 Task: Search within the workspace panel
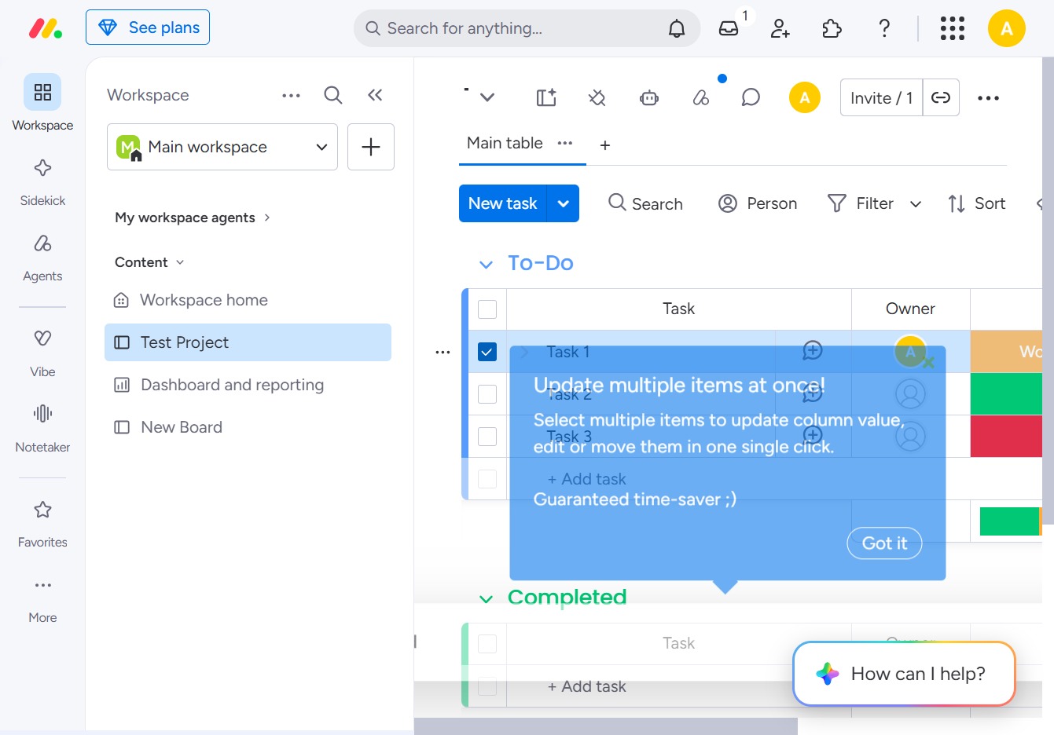point(333,95)
